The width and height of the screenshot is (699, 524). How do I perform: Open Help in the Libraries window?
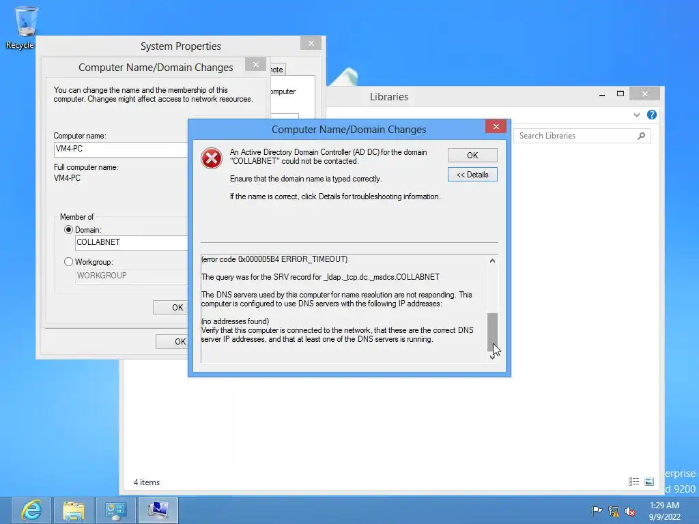pyautogui.click(x=651, y=115)
